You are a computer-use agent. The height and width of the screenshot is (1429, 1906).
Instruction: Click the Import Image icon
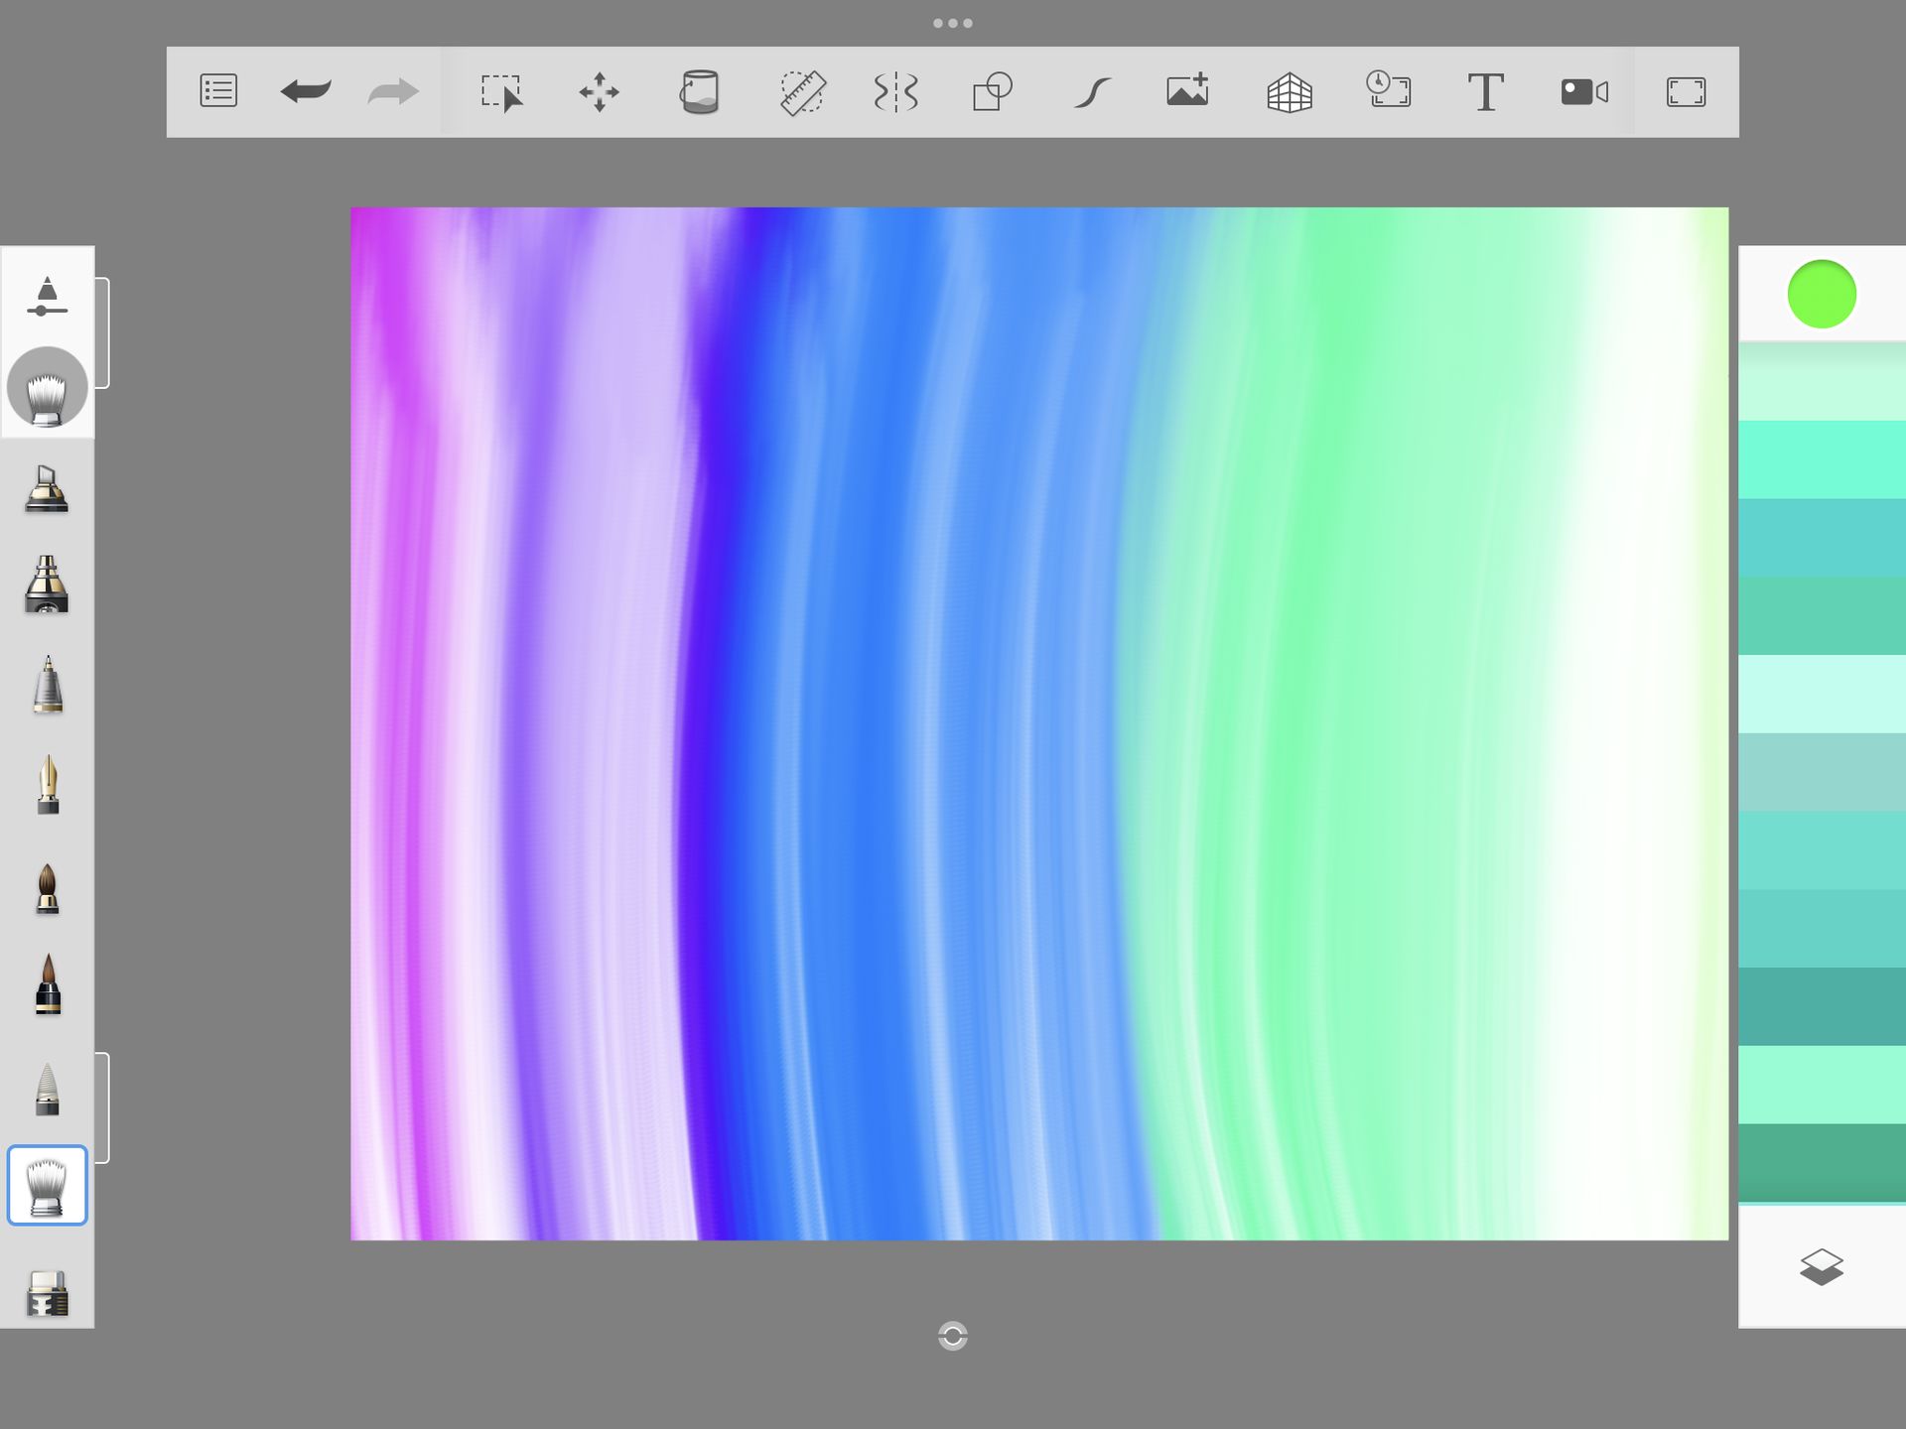[1187, 90]
